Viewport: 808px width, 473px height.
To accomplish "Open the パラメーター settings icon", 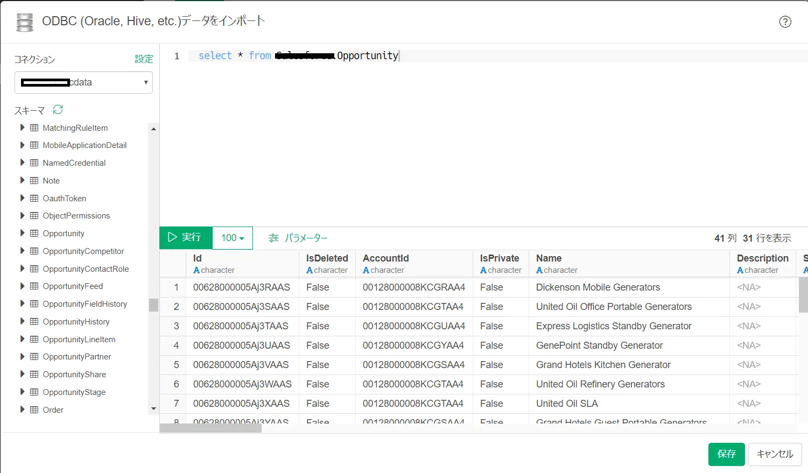I will 274,237.
